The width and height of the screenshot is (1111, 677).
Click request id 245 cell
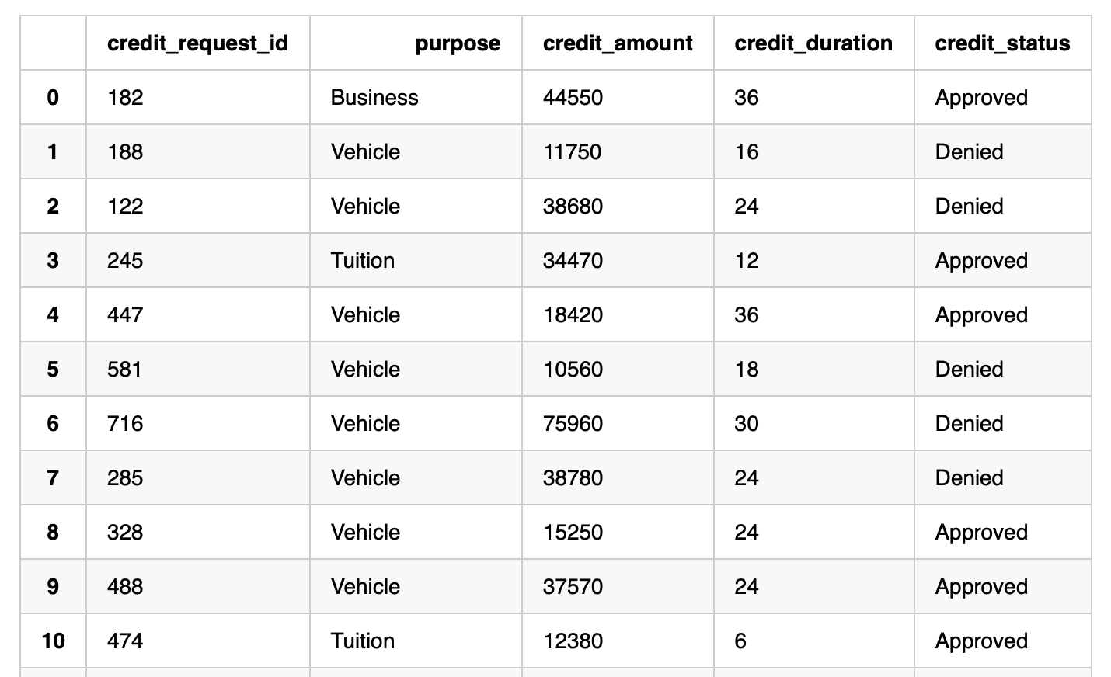point(125,261)
